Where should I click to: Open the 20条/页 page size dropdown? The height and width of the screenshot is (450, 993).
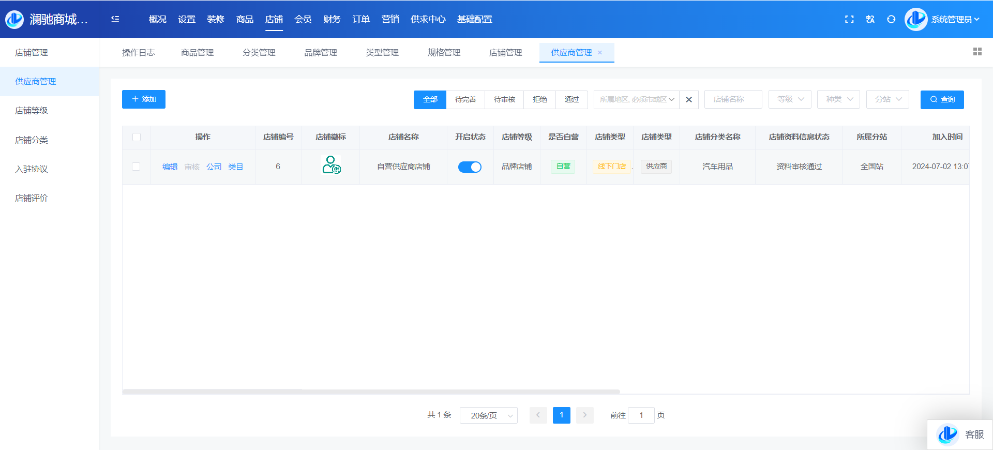488,415
